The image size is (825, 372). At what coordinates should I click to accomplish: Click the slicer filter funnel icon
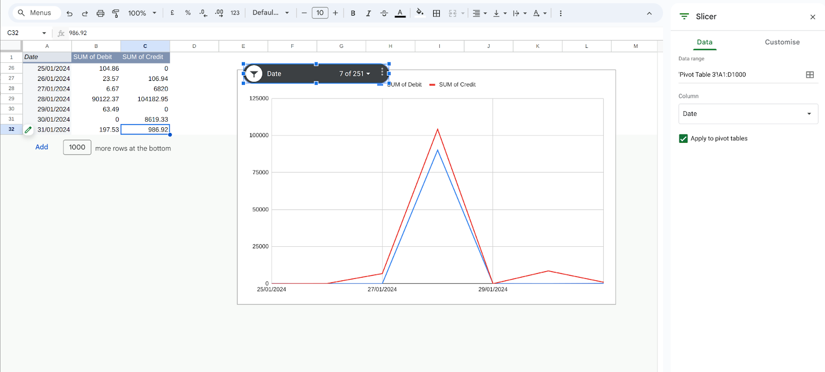(x=254, y=74)
